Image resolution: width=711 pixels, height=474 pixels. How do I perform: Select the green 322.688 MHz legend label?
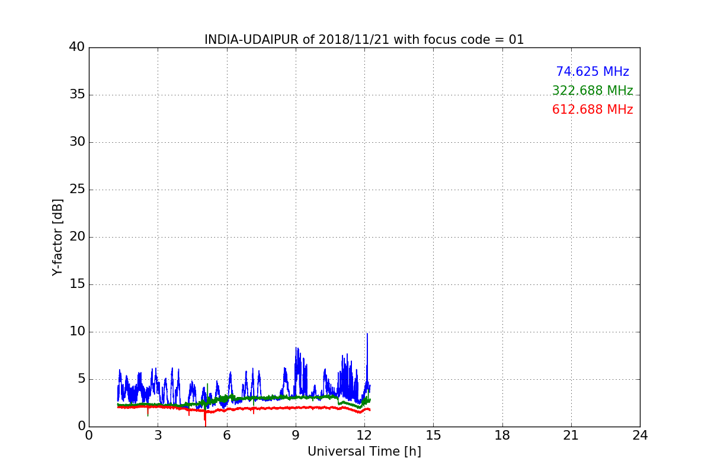coord(592,91)
